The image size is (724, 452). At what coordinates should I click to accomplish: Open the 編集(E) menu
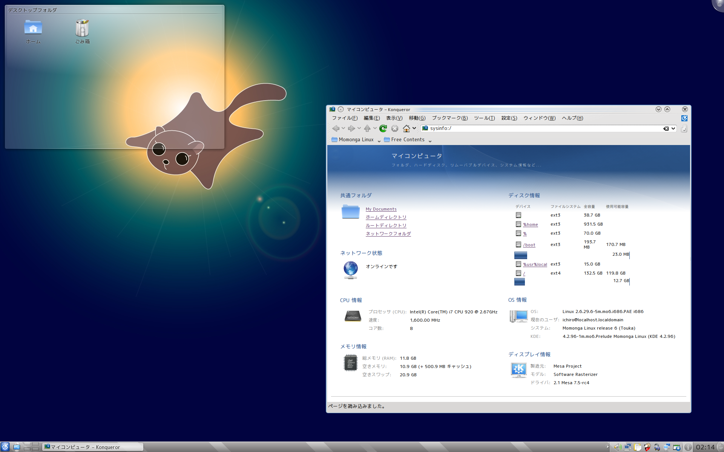pos(372,118)
